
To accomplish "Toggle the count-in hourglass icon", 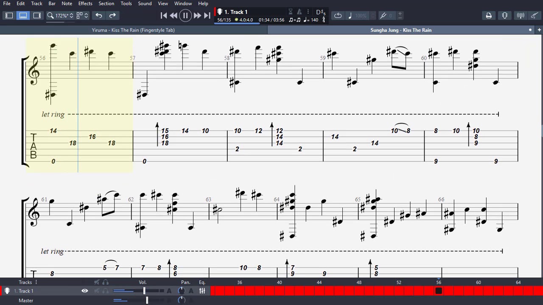I will click(291, 12).
